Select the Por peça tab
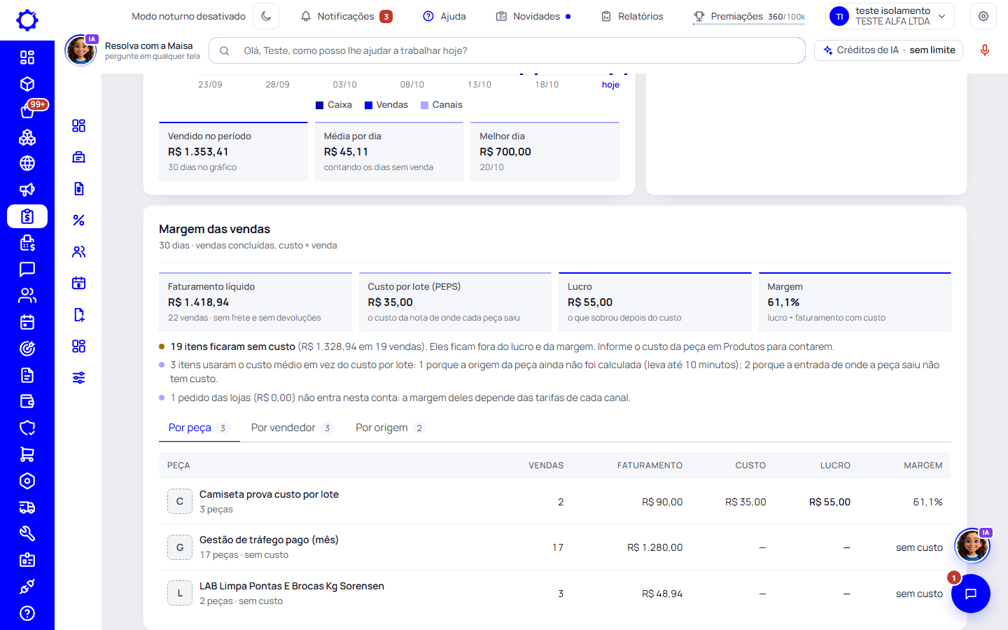Viewport: 1008px width, 630px height. 199,428
